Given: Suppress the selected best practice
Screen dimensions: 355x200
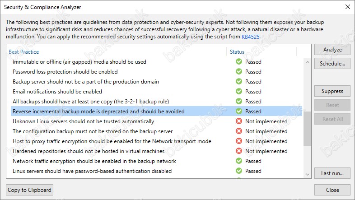Looking at the screenshot, I should [x=332, y=91].
